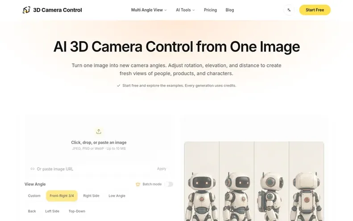This screenshot has width=353, height=221.
Task: Click the 3D Camera Control logo icon
Action: (26, 10)
